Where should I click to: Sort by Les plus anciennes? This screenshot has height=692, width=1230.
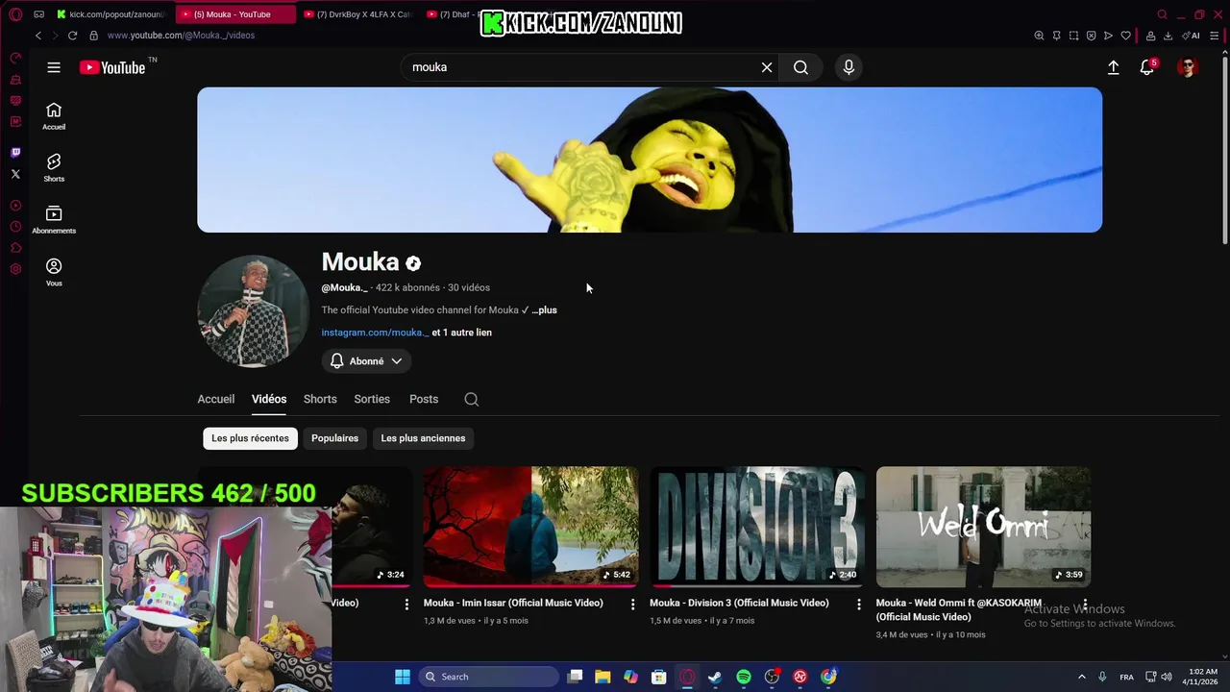(x=423, y=438)
